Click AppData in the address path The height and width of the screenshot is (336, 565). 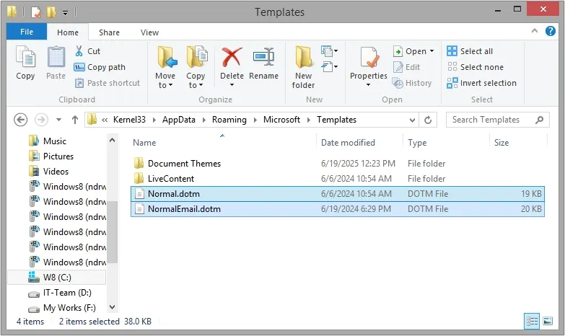[x=179, y=120]
